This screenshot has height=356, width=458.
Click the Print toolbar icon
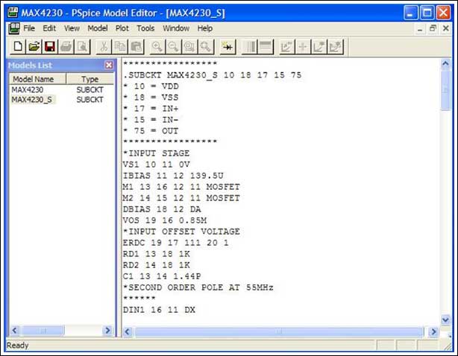coord(66,46)
